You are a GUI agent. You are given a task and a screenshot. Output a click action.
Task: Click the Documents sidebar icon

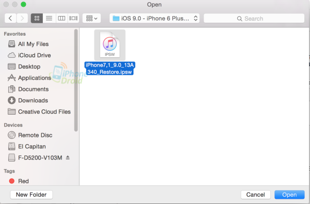[x=11, y=89]
